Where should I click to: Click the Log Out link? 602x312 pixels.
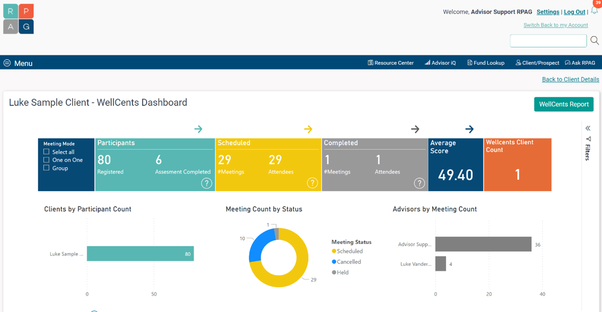point(575,12)
